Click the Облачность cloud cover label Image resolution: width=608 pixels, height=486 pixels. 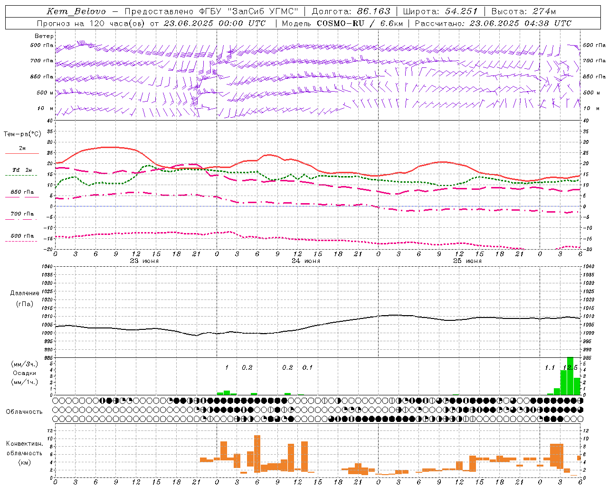coord(24,411)
